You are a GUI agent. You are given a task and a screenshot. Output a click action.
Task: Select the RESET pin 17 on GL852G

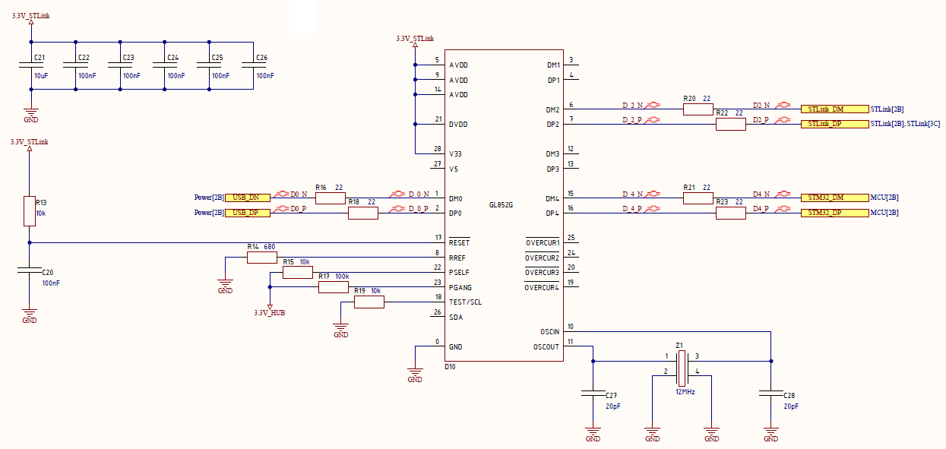click(438, 242)
